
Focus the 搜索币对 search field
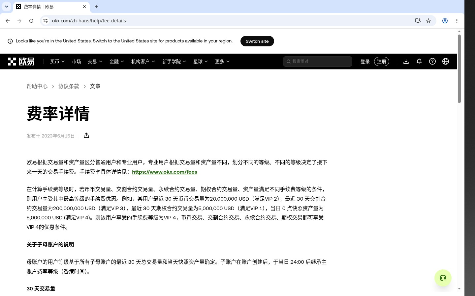[318, 62]
